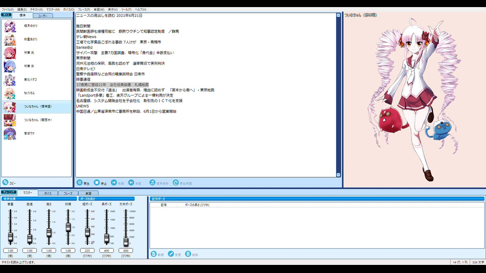Choose the 音街ウナ voice avatar
The height and width of the screenshot is (273, 486).
click(x=10, y=133)
